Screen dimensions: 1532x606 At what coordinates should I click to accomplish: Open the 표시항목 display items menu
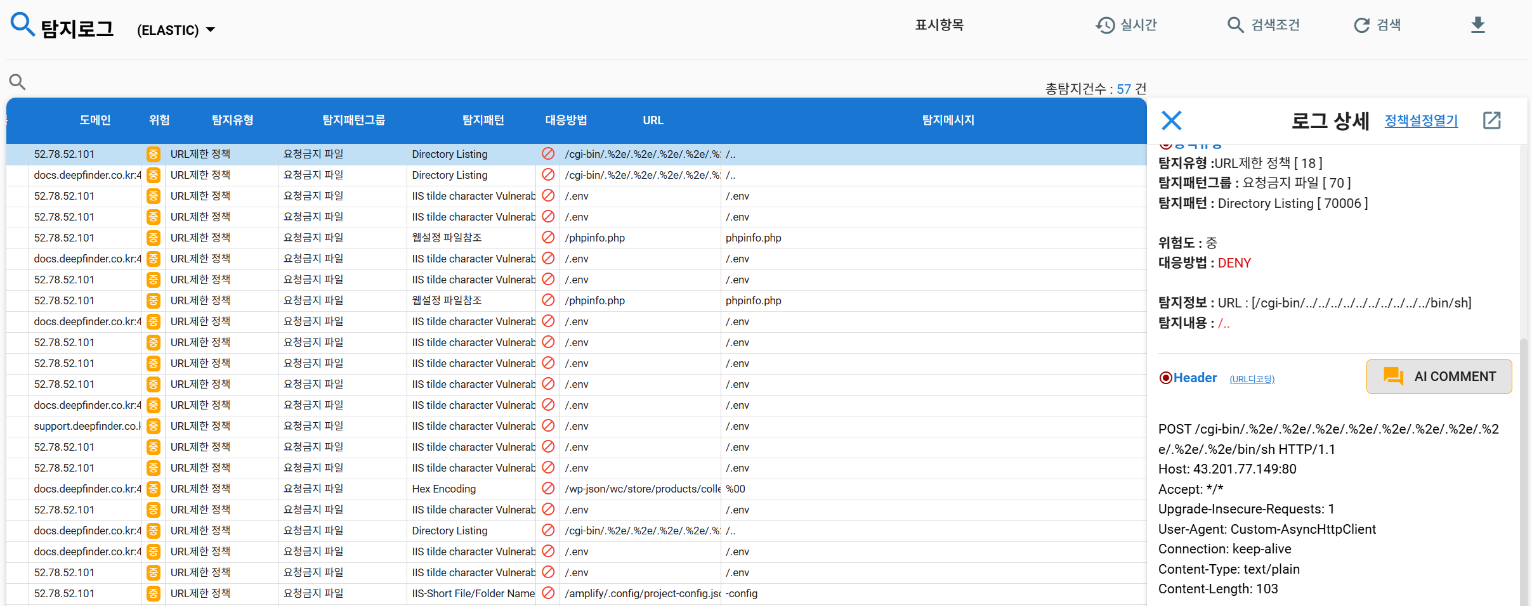tap(939, 25)
